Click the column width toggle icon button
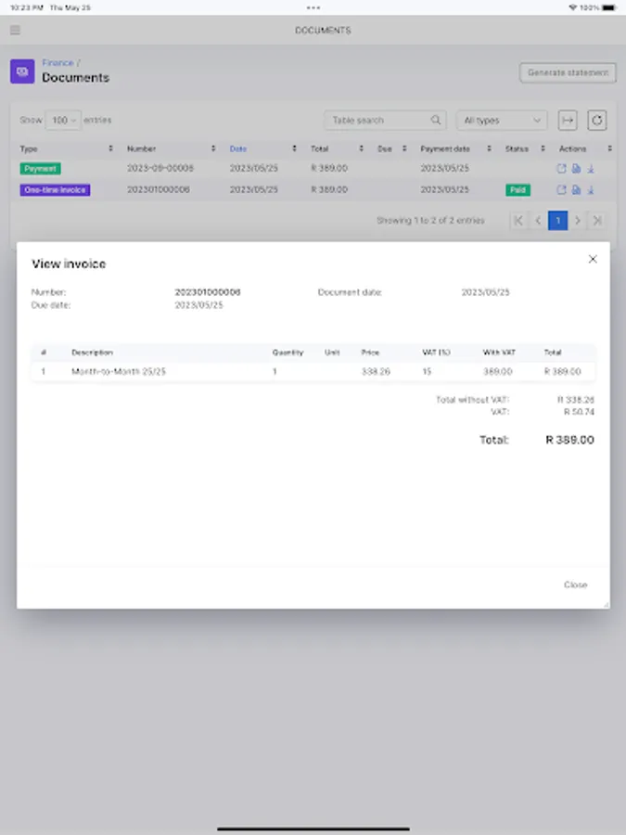Screen dimensions: 626x835 point(568,121)
